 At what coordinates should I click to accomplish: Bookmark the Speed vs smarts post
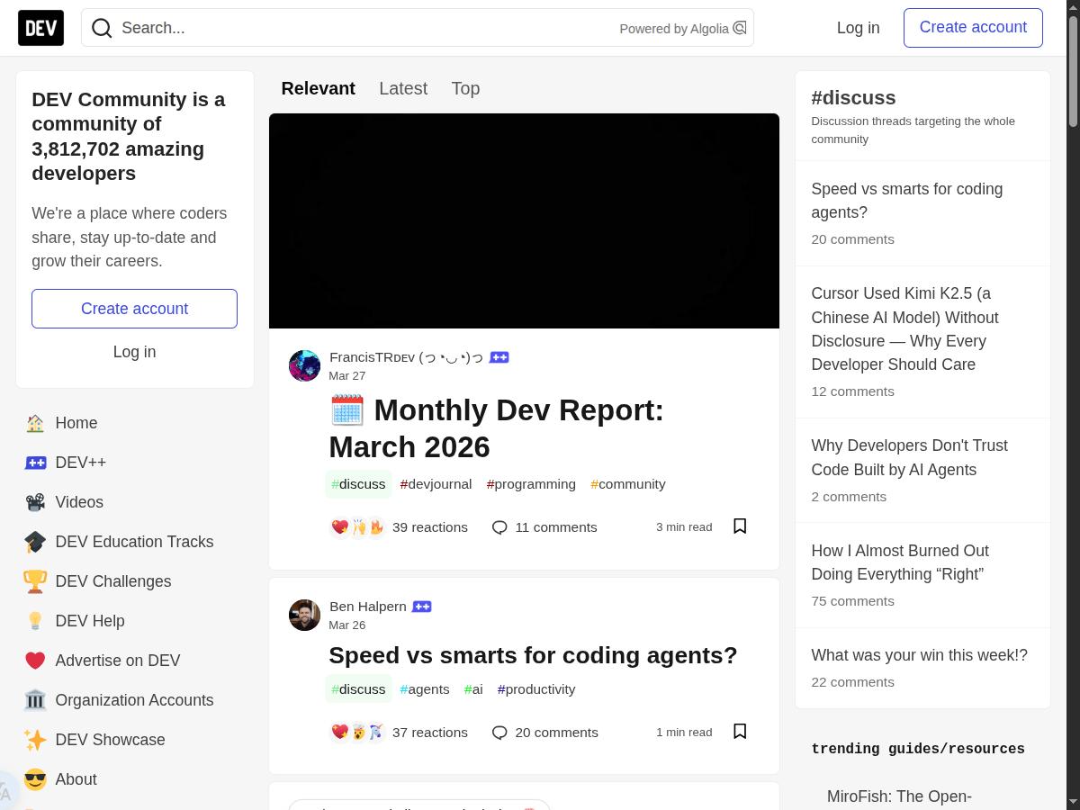[x=740, y=732]
